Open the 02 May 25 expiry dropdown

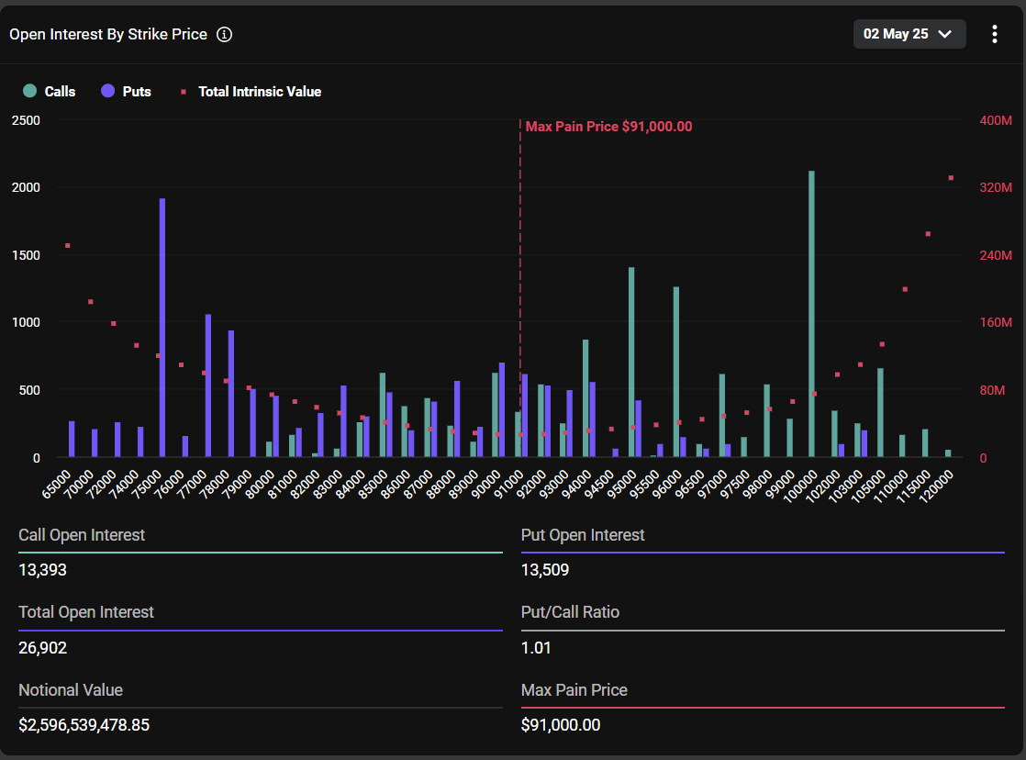tap(909, 34)
